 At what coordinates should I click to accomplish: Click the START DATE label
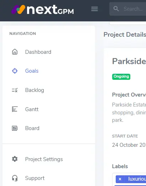pyautogui.click(x=125, y=136)
